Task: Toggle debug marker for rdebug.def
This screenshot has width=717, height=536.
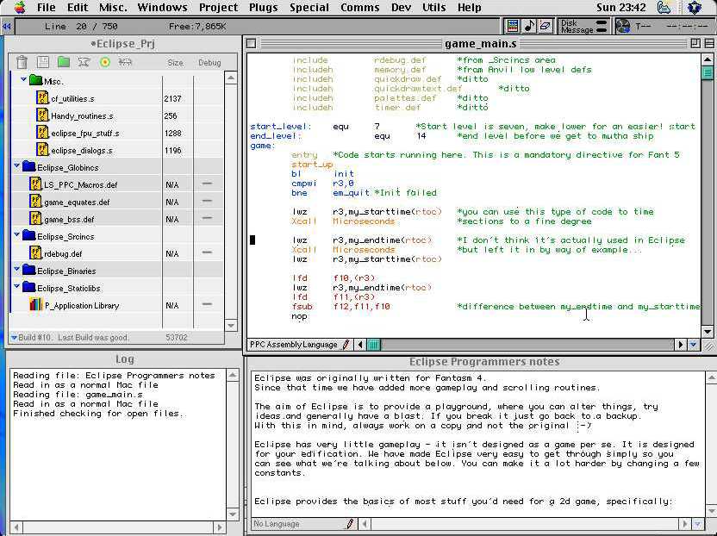Action: (x=207, y=253)
